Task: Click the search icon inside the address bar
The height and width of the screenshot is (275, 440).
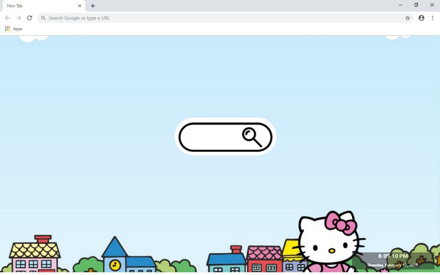Action: tap(43, 18)
